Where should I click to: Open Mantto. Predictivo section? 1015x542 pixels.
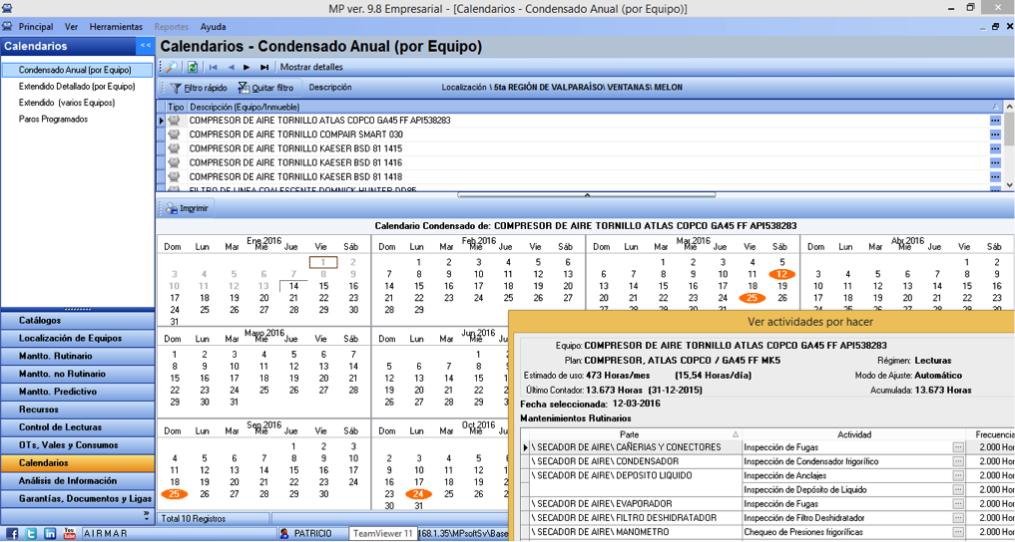pos(78,392)
